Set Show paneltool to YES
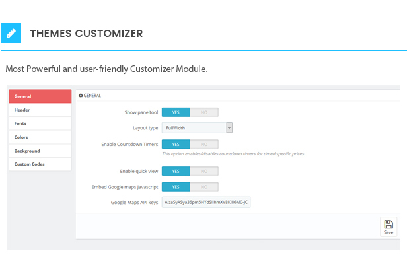The width and height of the screenshot is (407, 280). click(x=176, y=112)
